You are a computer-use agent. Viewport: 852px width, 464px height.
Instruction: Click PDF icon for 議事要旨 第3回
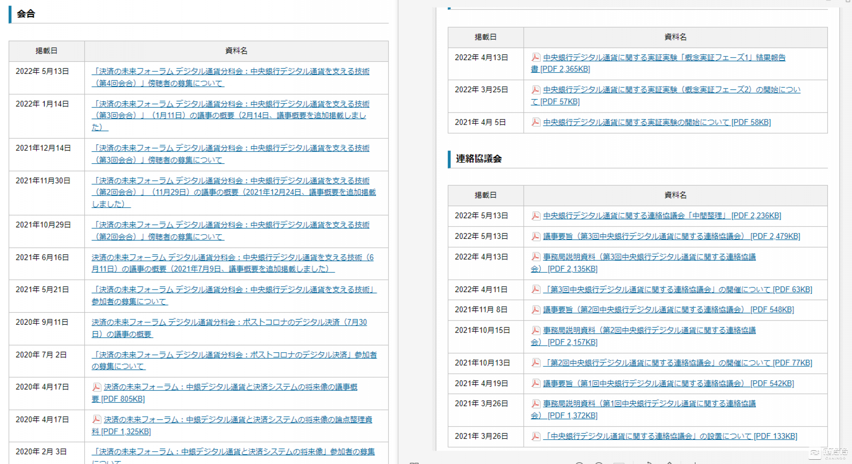point(536,236)
